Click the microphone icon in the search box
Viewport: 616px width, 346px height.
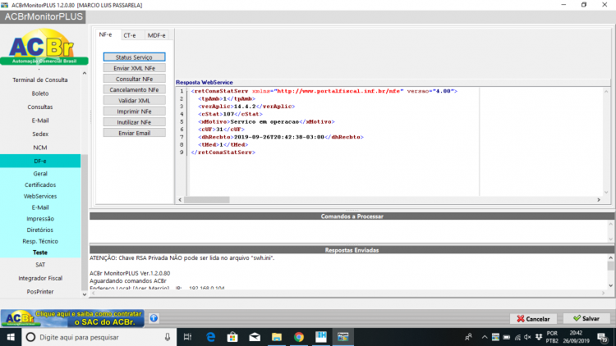point(168,337)
